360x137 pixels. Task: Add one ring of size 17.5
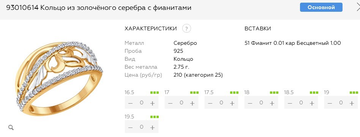[x=232, y=103]
